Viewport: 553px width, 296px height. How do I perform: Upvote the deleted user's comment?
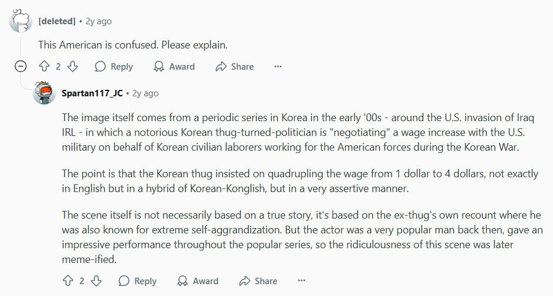(x=44, y=66)
